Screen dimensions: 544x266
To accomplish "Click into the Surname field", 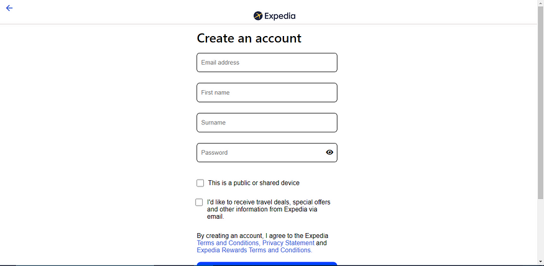I will (x=267, y=122).
